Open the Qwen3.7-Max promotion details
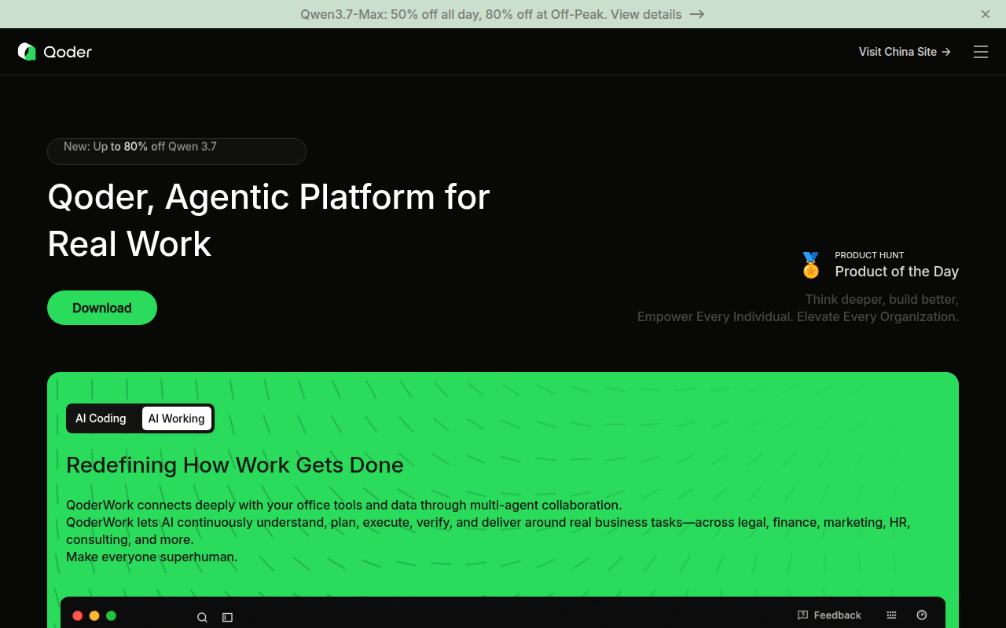 pyautogui.click(x=502, y=14)
